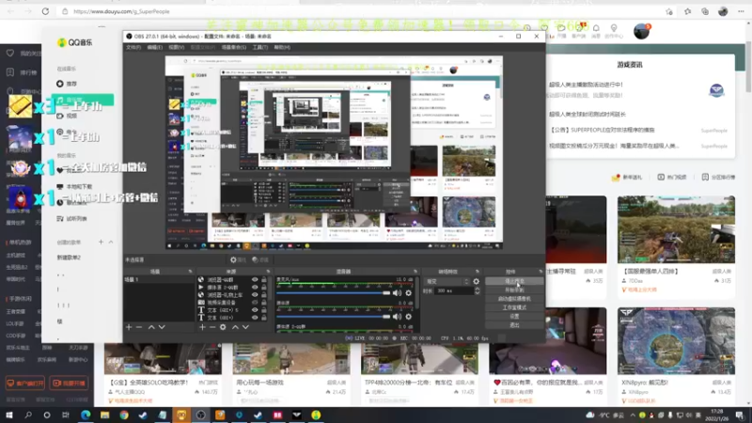Click the Douyu user avatar
The width and height of the screenshot is (752, 423).
[x=641, y=31]
